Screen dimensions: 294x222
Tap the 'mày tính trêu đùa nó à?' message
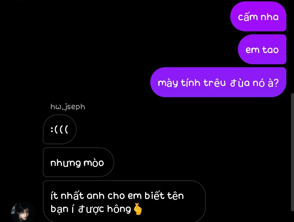coord(218,82)
